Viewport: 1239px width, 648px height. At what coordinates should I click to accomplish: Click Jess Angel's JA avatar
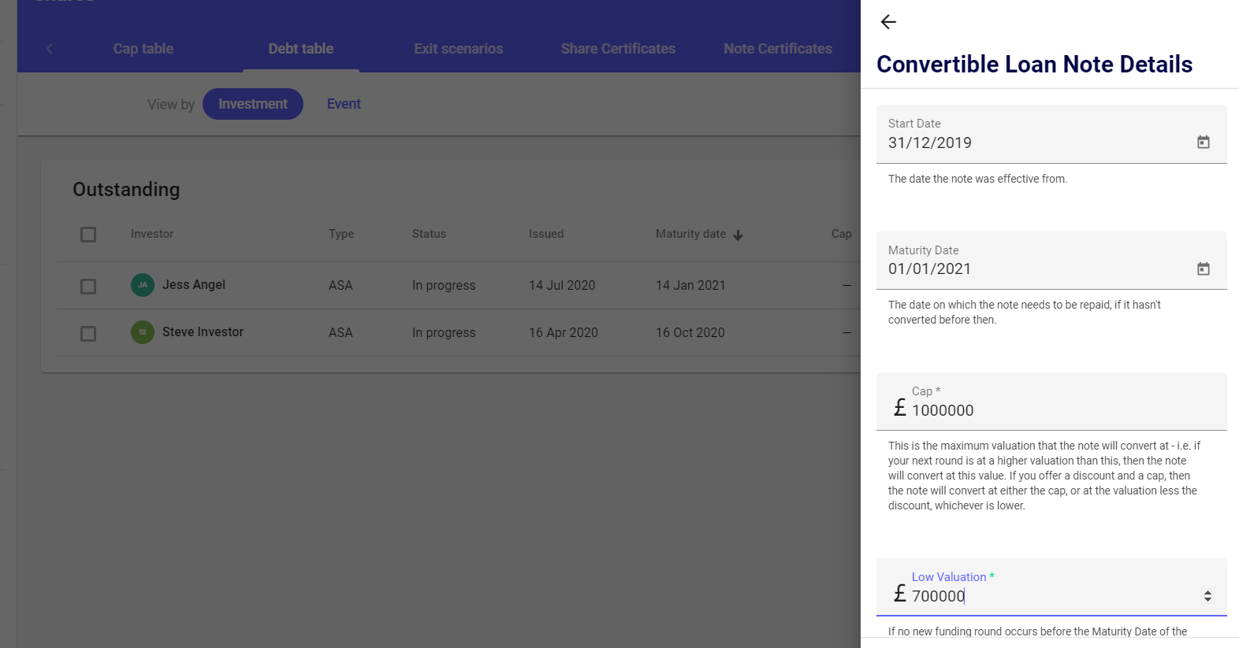(x=143, y=285)
